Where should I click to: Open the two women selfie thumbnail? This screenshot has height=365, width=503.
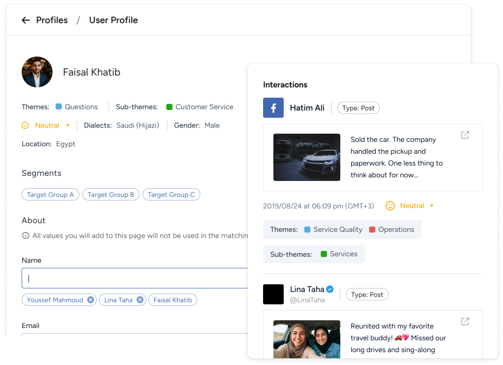click(x=307, y=339)
